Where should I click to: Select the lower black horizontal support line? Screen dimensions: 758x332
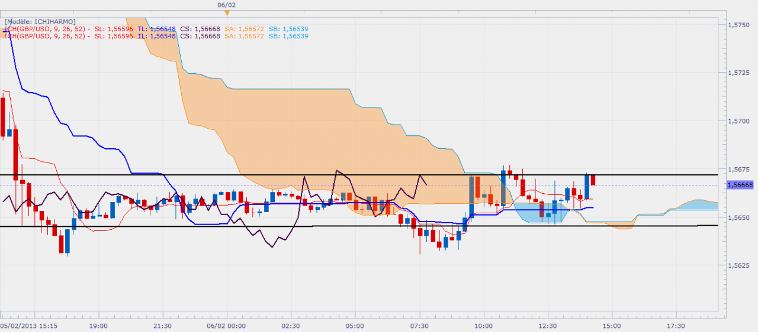(x=359, y=226)
